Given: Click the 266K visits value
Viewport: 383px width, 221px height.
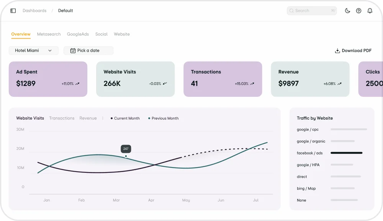Looking at the screenshot, I should (112, 84).
